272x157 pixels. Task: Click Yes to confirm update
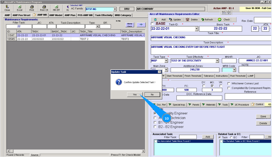pos(135,95)
